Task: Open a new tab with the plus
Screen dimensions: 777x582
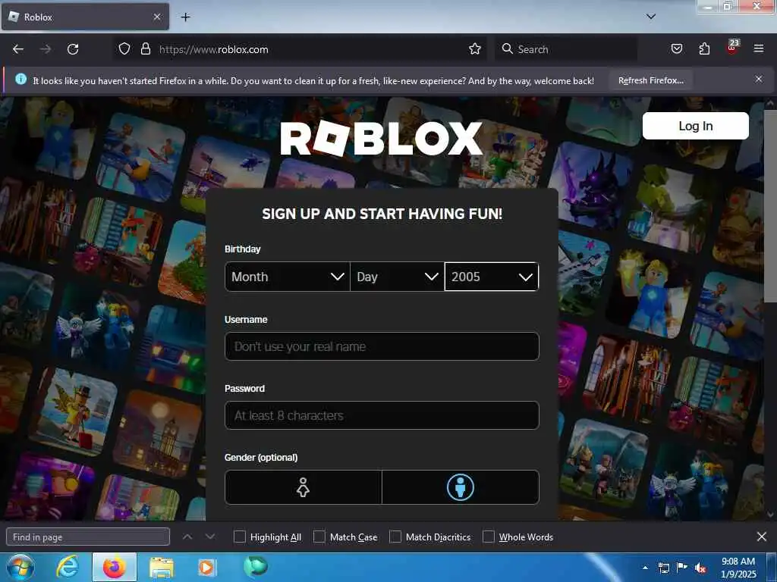Action: 185,17
